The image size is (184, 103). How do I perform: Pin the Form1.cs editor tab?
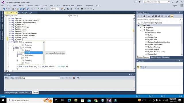[14, 13]
